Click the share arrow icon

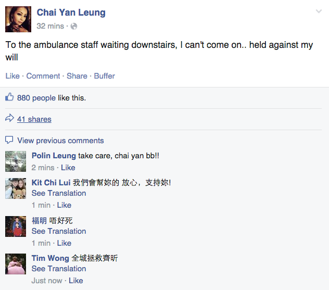click(x=9, y=119)
